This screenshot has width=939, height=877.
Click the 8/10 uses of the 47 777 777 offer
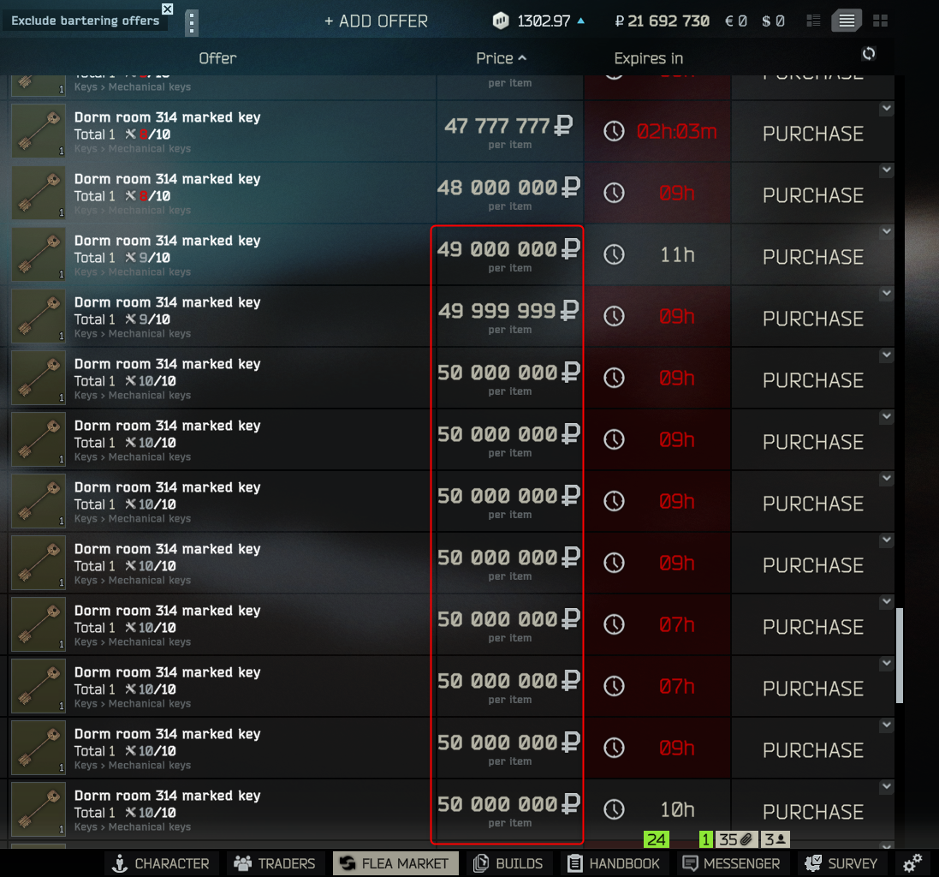[148, 134]
